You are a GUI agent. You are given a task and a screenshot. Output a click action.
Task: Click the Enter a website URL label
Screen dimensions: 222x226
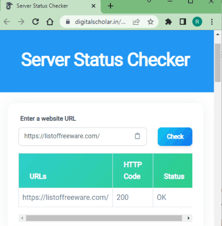(48, 119)
